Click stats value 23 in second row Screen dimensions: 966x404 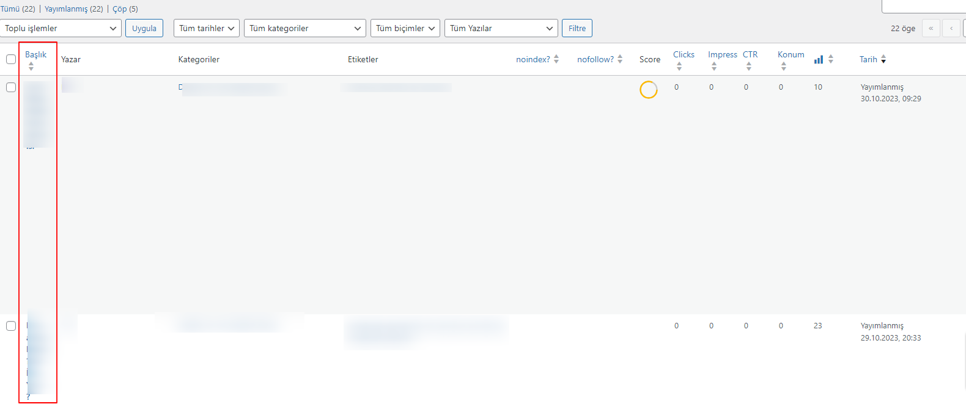coord(818,326)
